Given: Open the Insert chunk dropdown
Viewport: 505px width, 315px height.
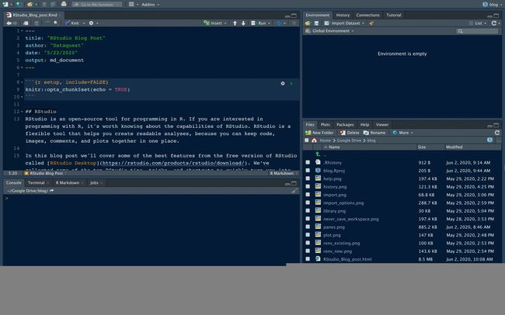Looking at the screenshot, I should [214, 23].
